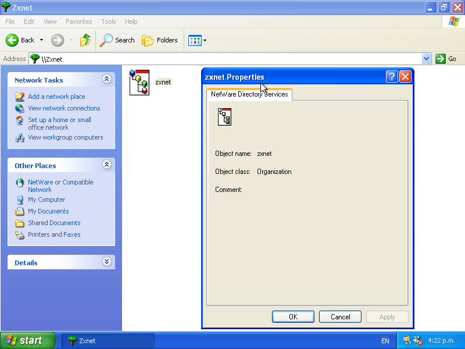Open the Favorites menu

(79, 22)
